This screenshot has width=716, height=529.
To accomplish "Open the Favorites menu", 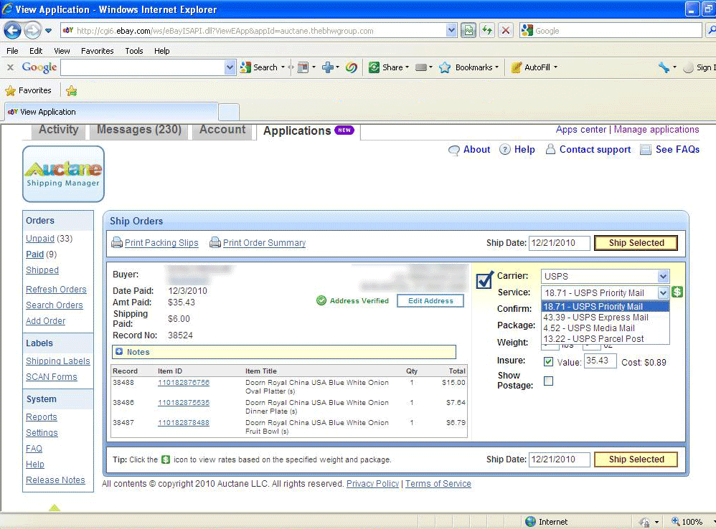I will 98,51.
